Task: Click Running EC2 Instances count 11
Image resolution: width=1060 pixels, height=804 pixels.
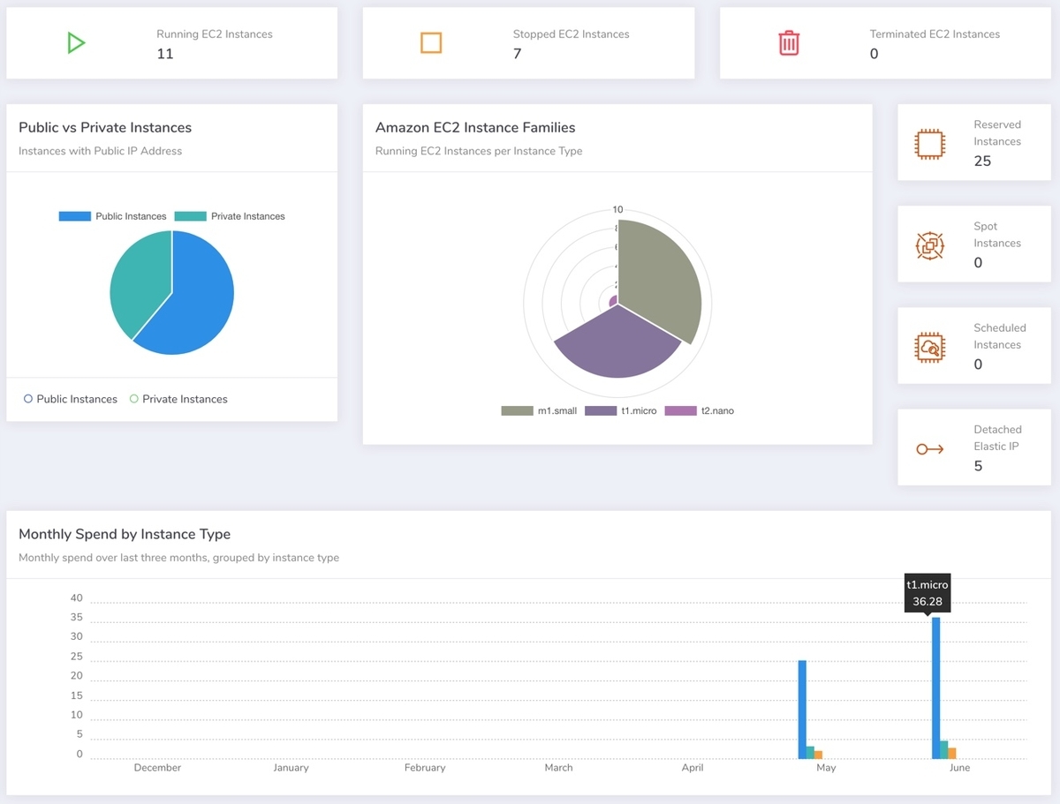Action: pyautogui.click(x=165, y=54)
